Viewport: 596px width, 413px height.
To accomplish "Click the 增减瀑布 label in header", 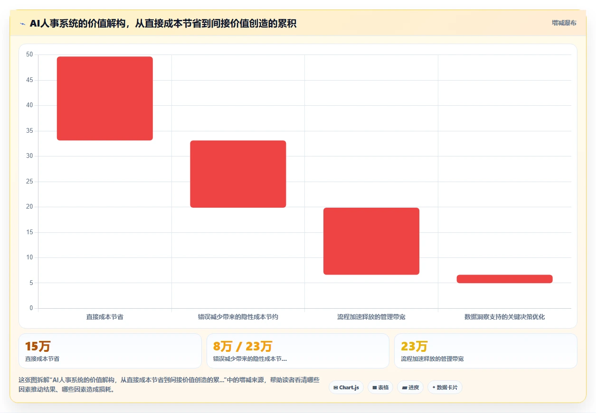I will 564,23.
